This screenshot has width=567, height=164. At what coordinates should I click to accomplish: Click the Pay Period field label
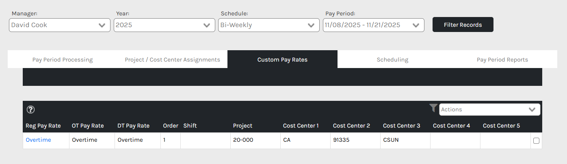340,13
